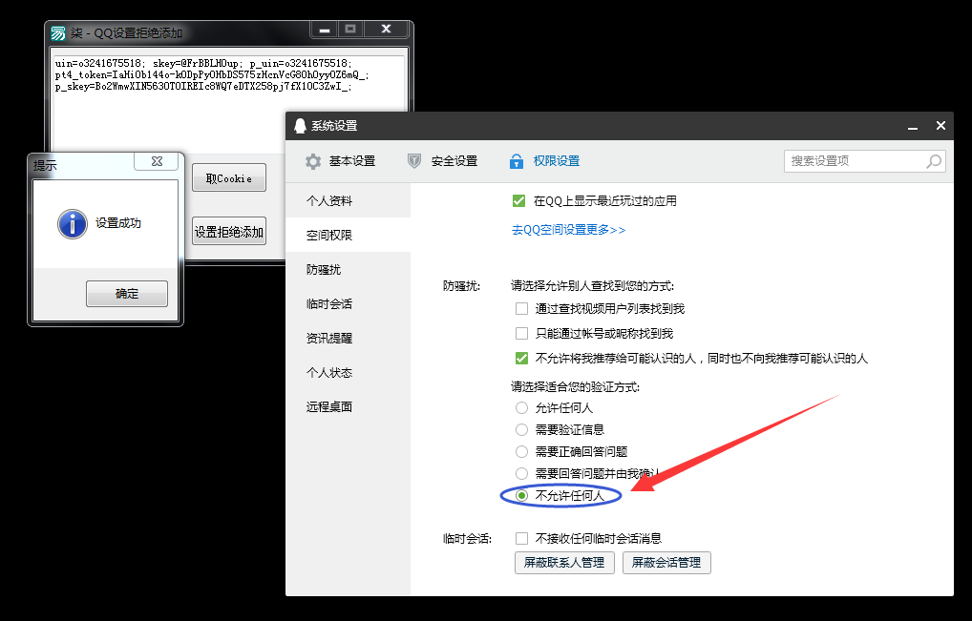Switch to the 安全设置 tab
The image size is (972, 621).
[443, 161]
